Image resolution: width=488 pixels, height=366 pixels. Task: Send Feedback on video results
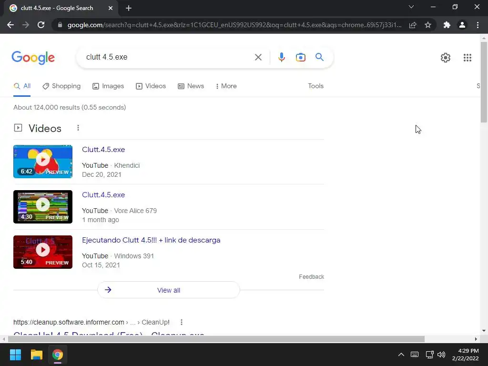point(311,277)
